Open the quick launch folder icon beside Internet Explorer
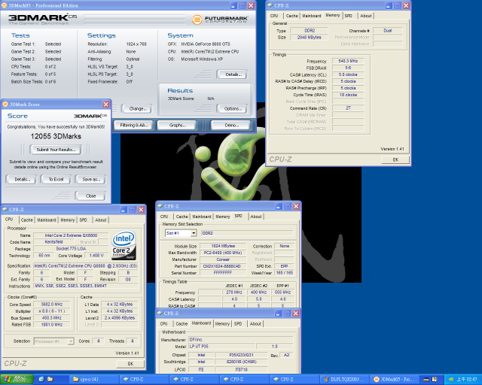 [50, 380]
